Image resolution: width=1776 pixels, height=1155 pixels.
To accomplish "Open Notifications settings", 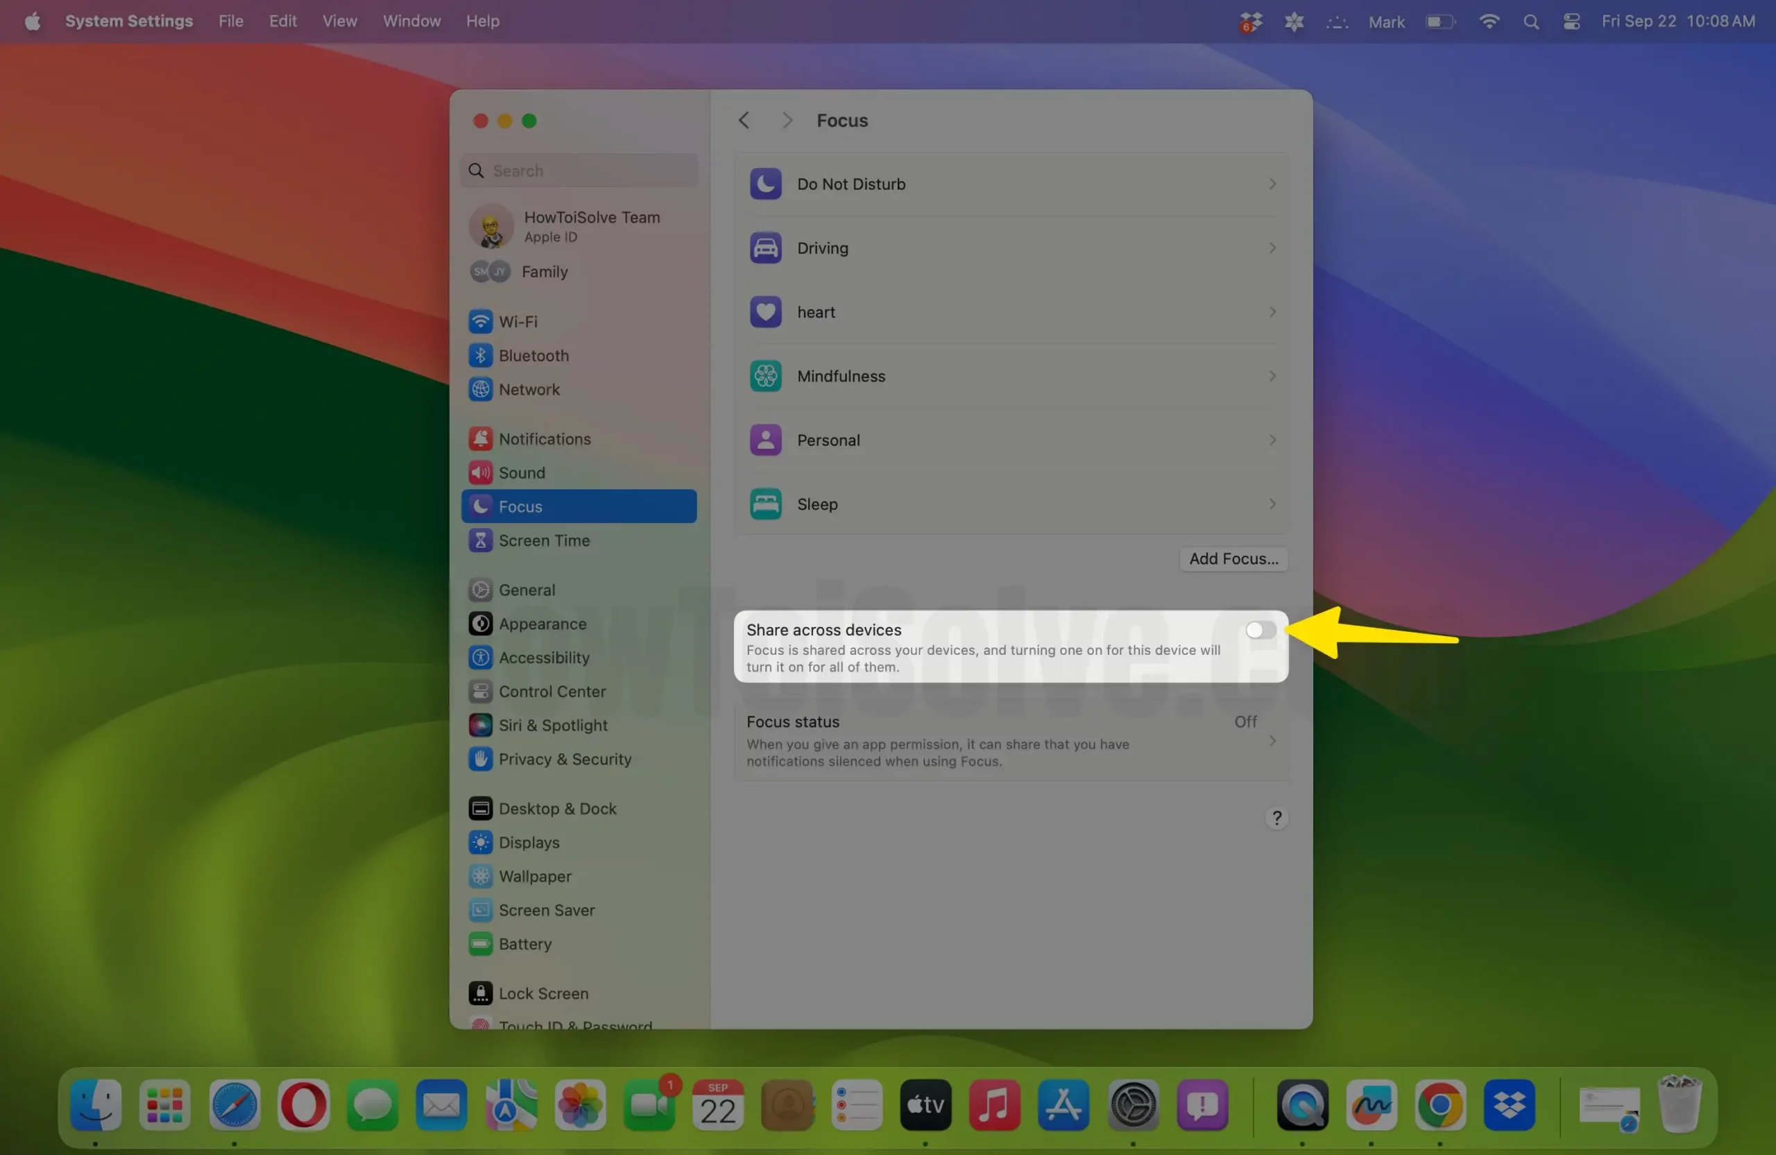I will tap(579, 438).
